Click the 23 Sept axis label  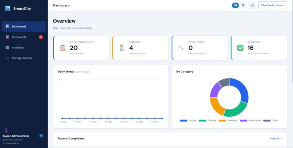click(x=108, y=122)
